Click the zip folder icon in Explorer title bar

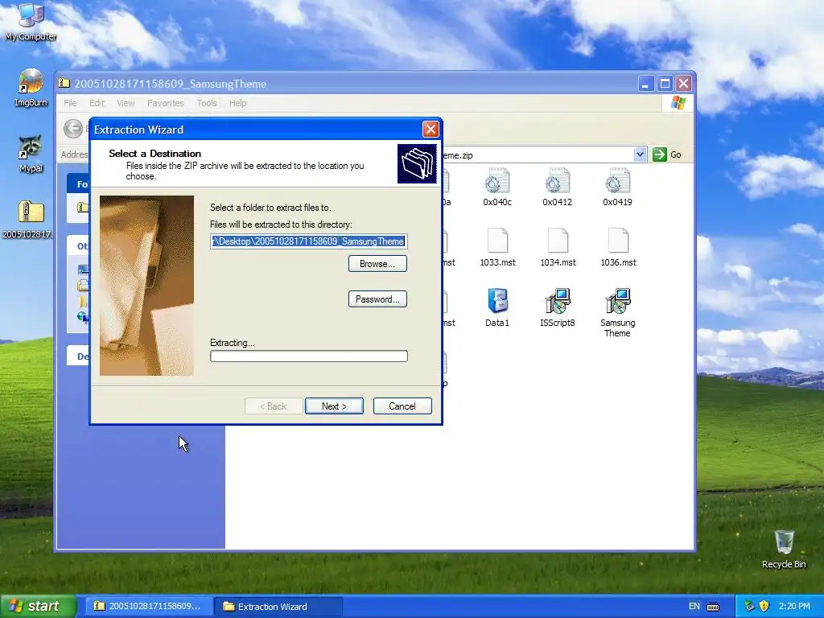[x=64, y=83]
